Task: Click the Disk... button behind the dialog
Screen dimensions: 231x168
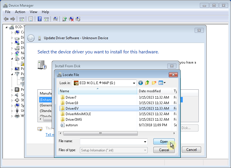Action: tap(189, 128)
